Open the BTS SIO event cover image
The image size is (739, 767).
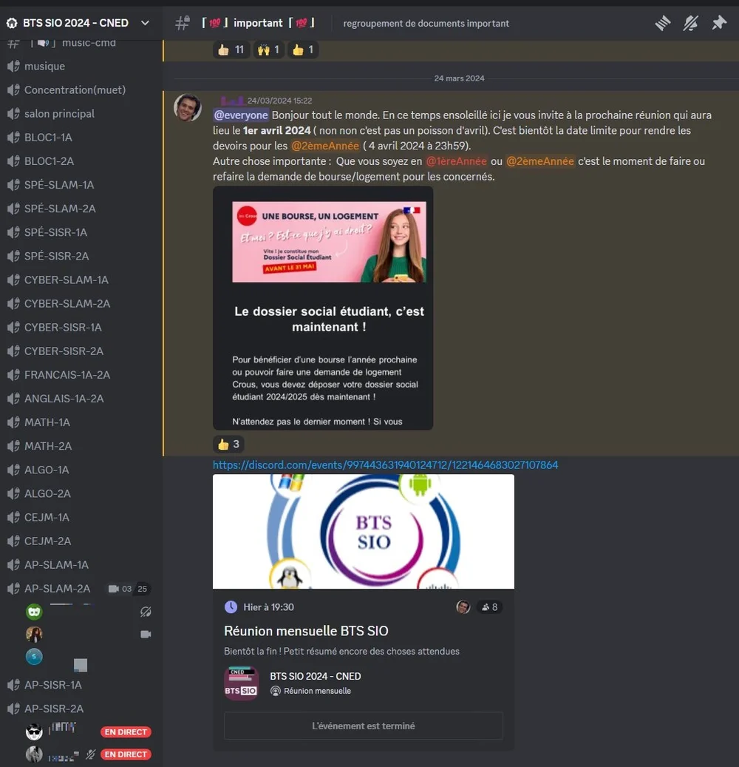pyautogui.click(x=363, y=531)
